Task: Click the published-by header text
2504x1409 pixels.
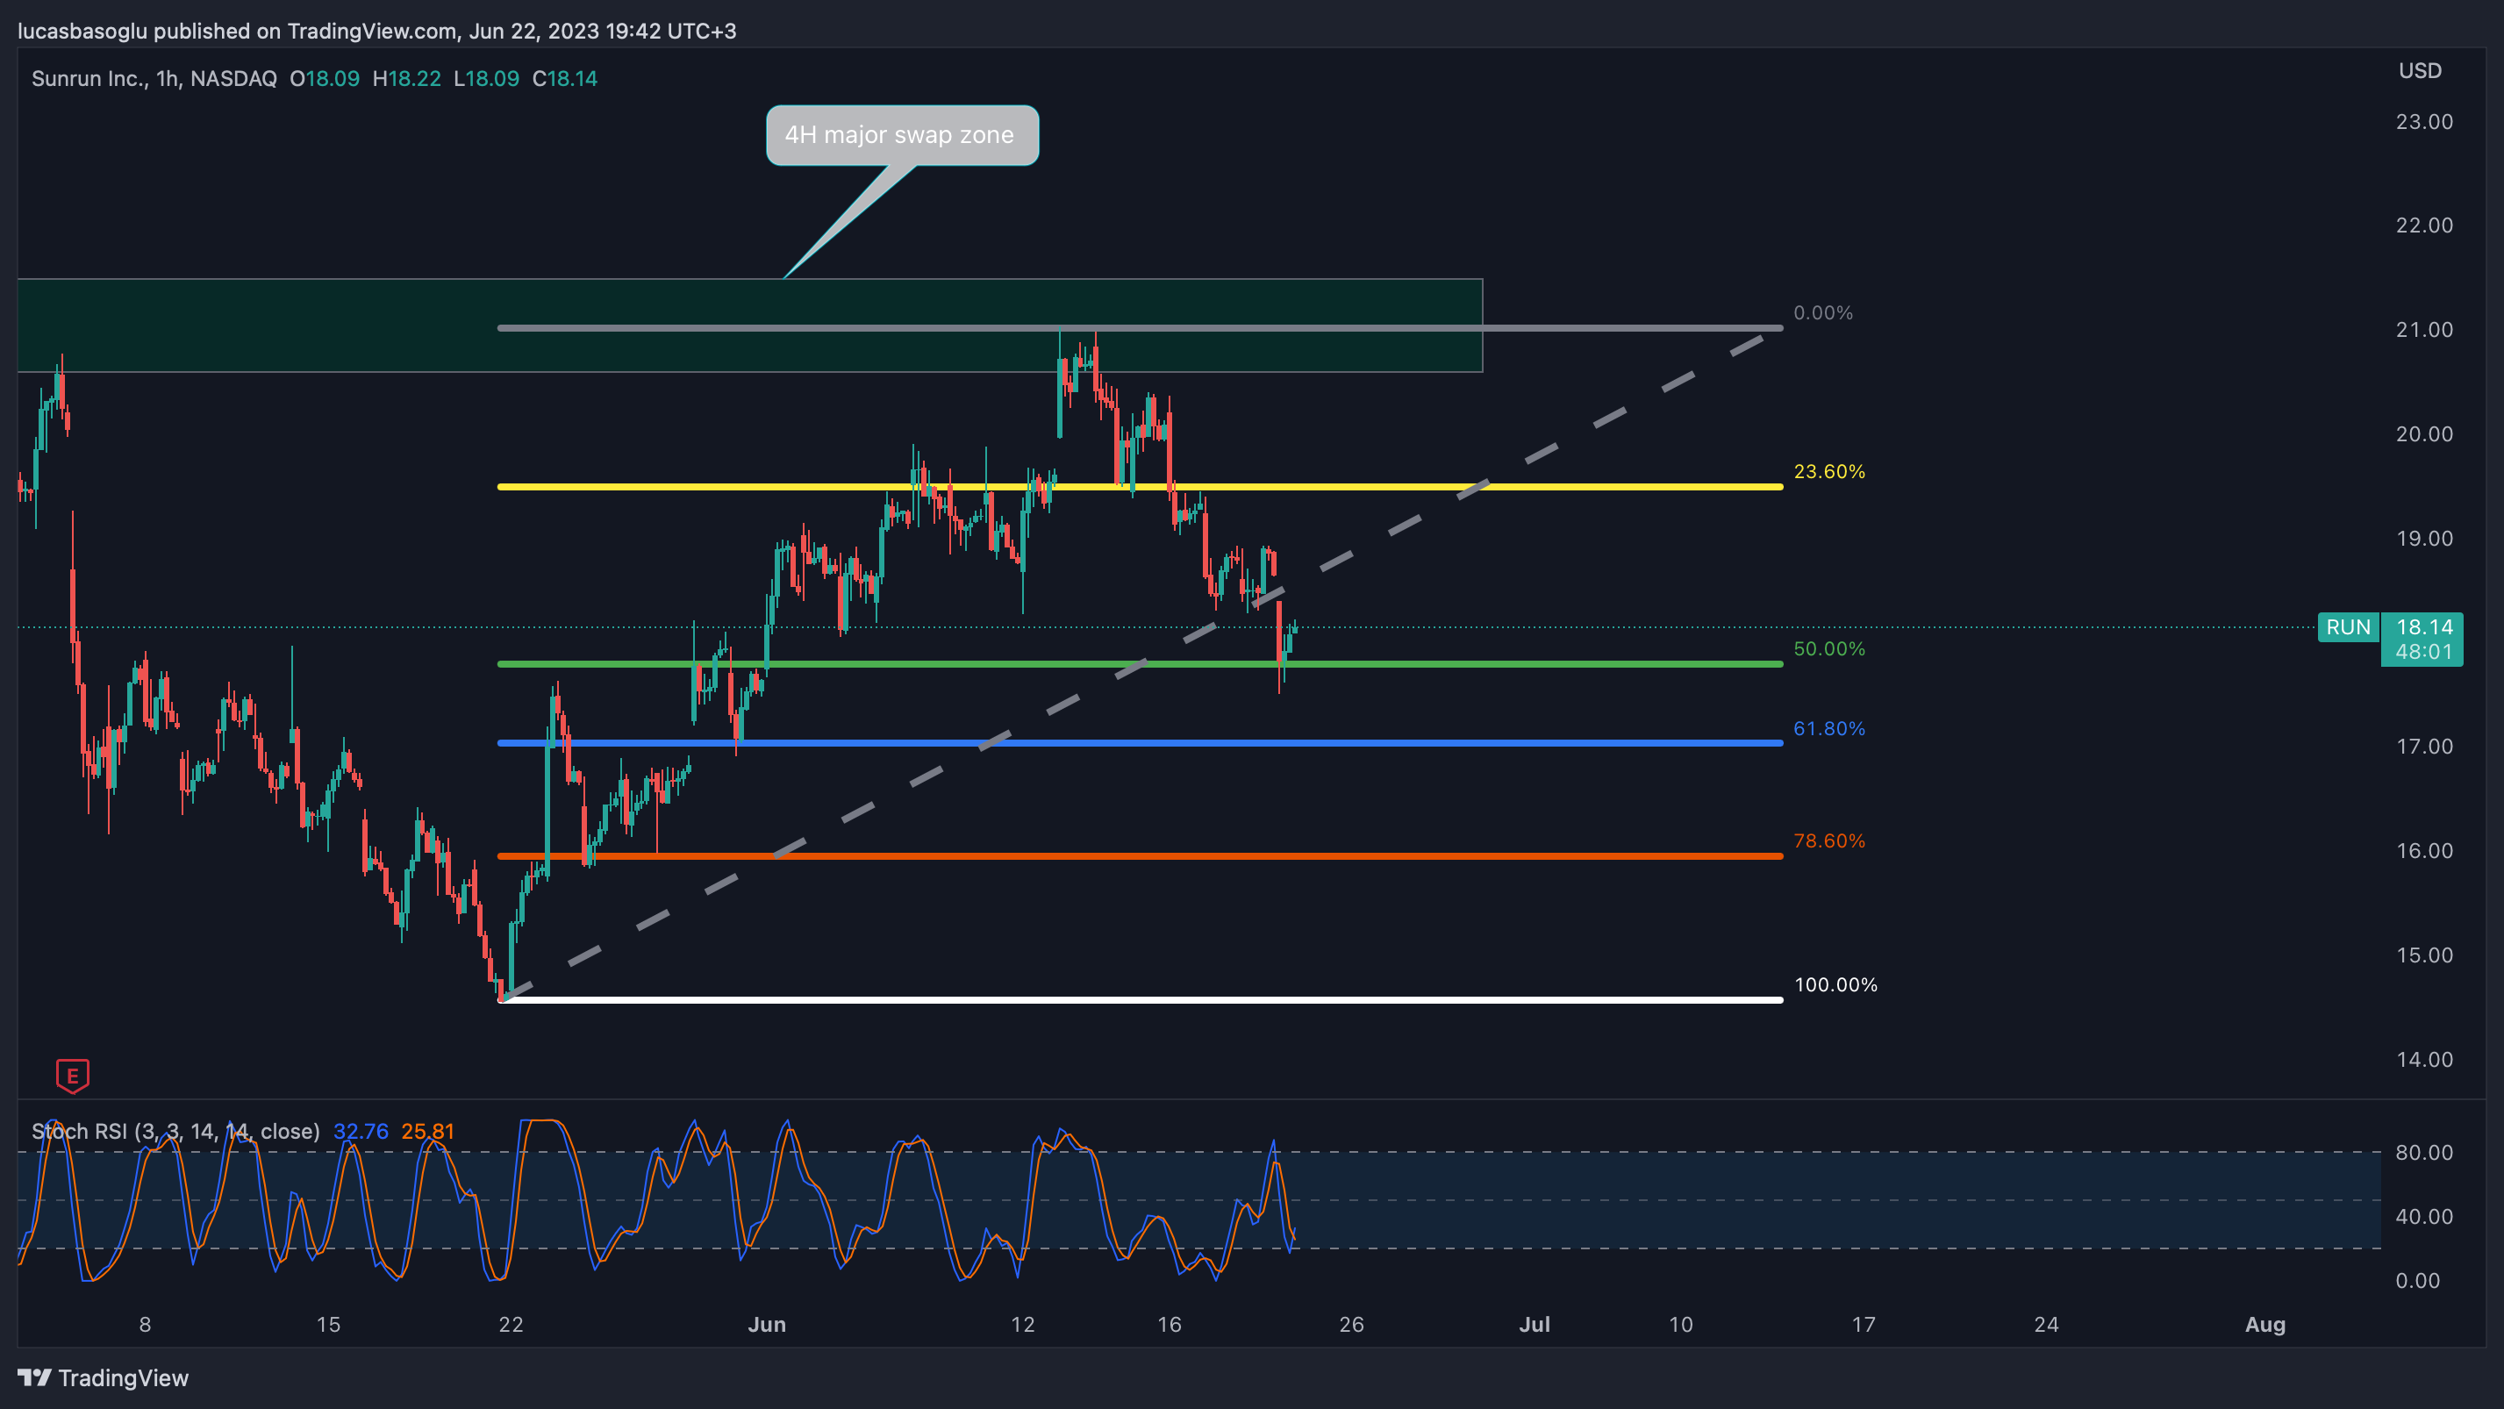Action: (x=377, y=31)
